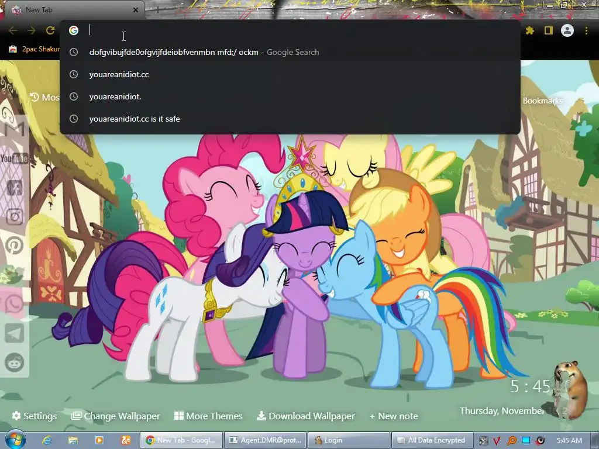Image resolution: width=599 pixels, height=449 pixels.
Task: Click the 5:45 clock widget
Action: coord(531,386)
